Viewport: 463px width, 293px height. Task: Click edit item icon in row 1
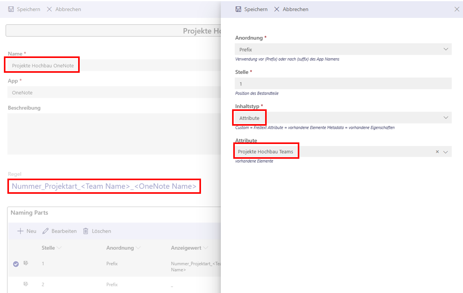click(26, 263)
